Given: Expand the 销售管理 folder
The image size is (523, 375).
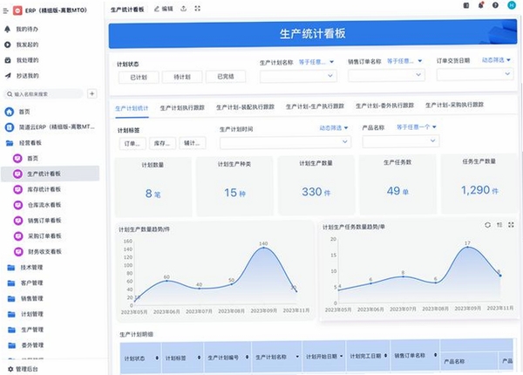Looking at the screenshot, I should pyautogui.click(x=25, y=298).
